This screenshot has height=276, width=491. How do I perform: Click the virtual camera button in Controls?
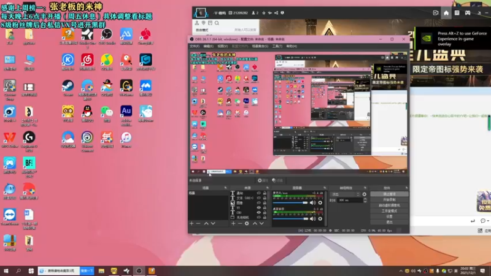point(389,205)
